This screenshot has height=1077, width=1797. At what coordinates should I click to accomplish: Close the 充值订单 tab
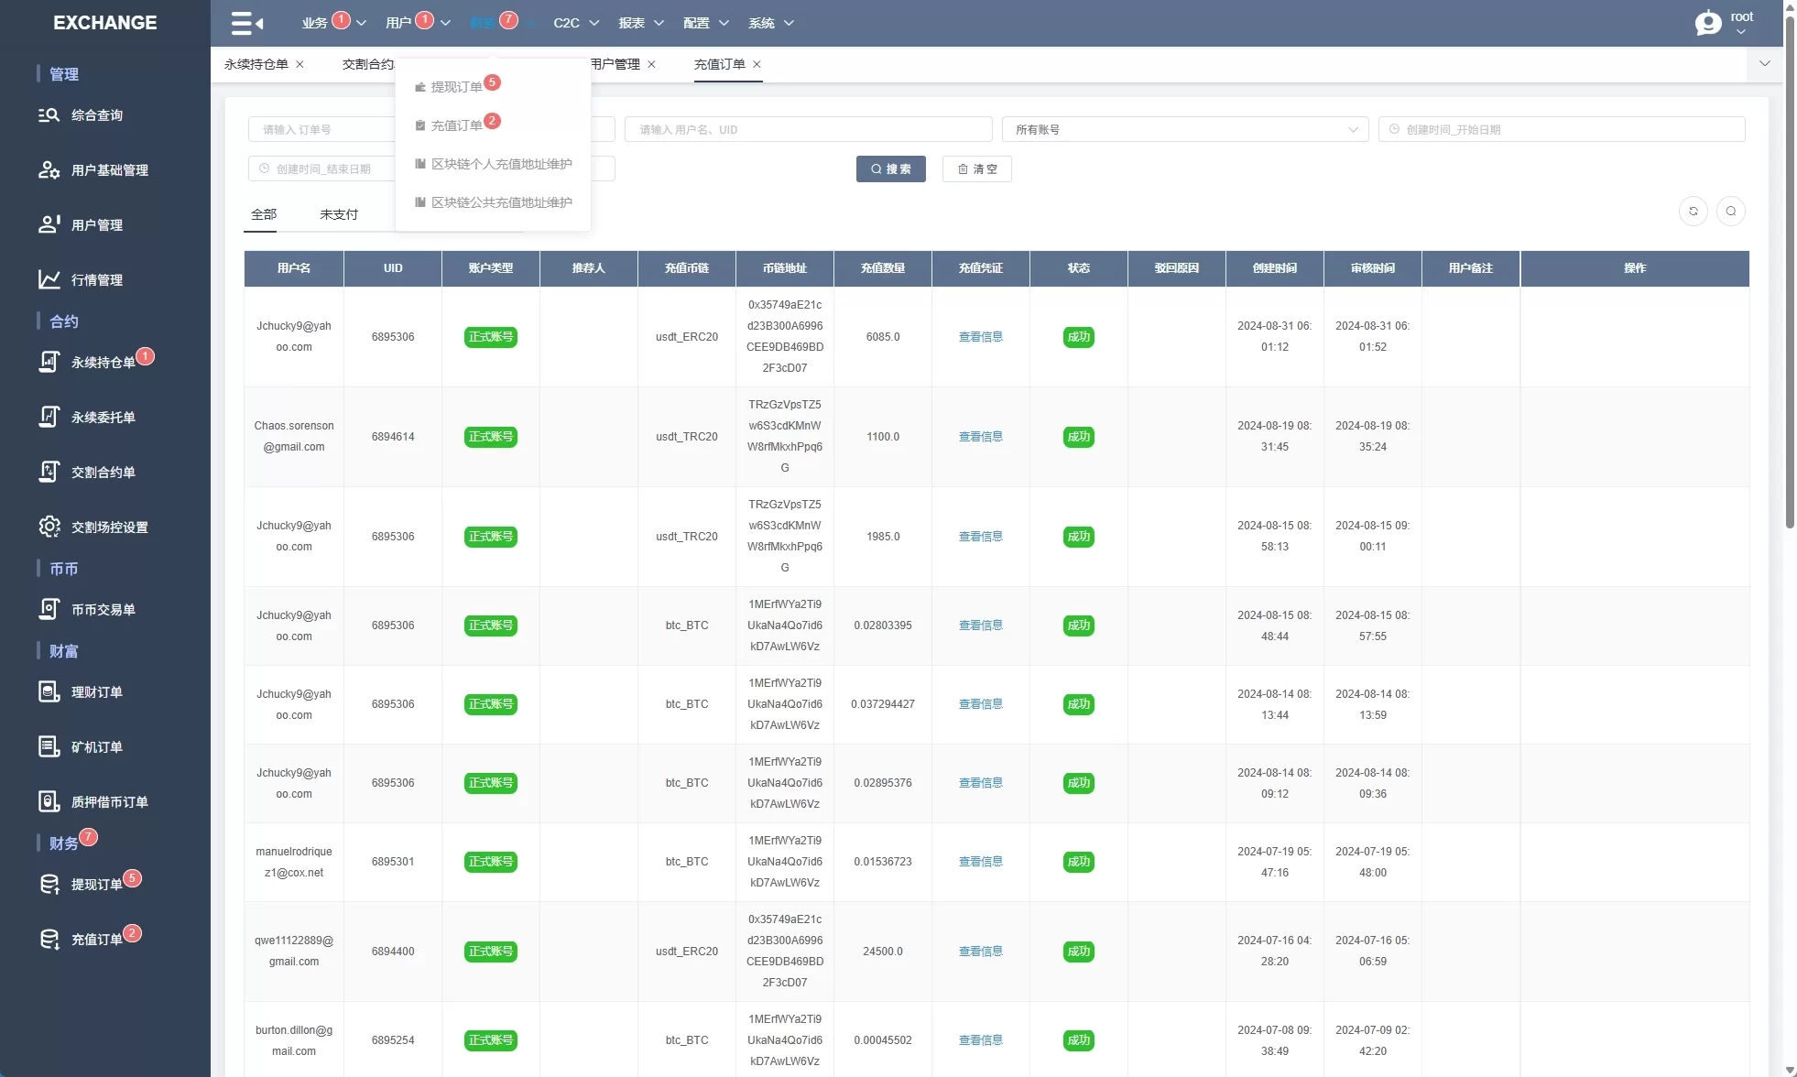[757, 64]
